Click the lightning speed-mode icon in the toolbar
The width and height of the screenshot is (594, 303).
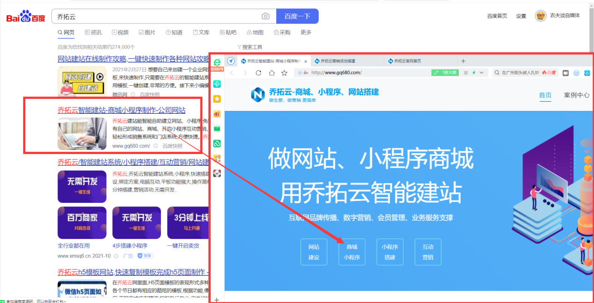[x=474, y=73]
